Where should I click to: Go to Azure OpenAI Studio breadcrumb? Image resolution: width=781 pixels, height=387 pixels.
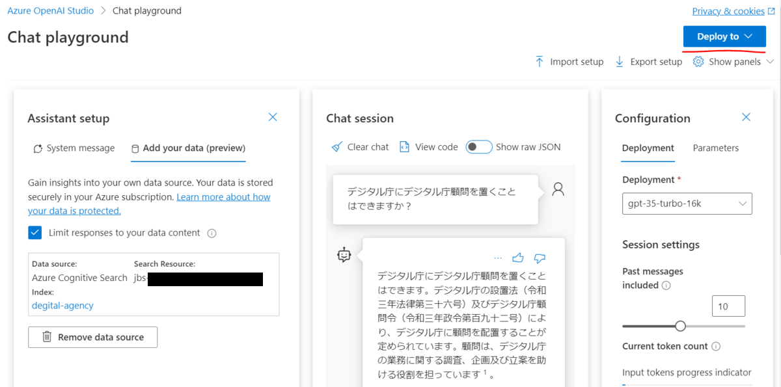pyautogui.click(x=51, y=10)
